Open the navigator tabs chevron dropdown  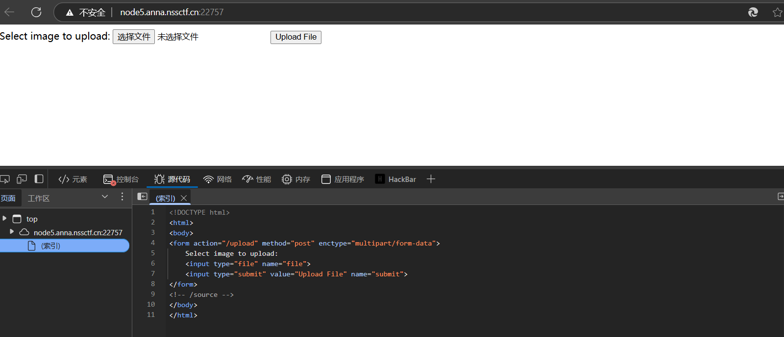[104, 197]
